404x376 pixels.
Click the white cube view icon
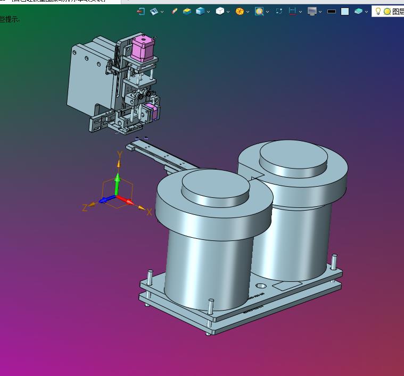220,11
